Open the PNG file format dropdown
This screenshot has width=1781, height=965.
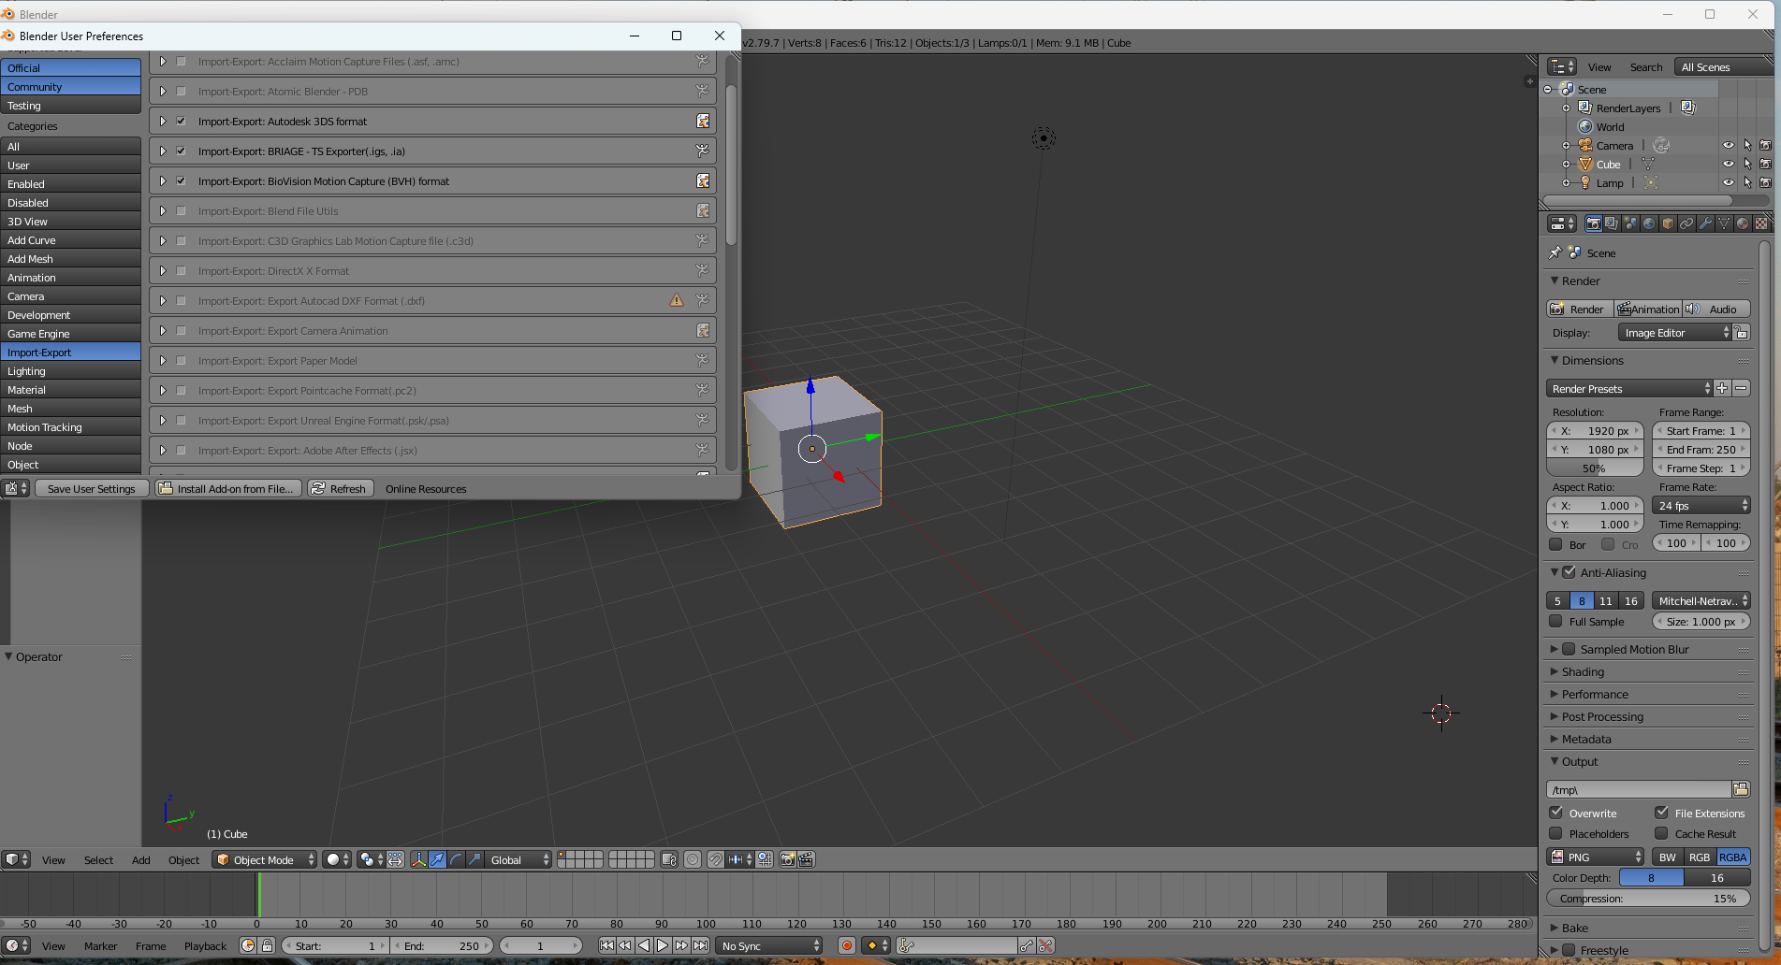click(x=1596, y=857)
